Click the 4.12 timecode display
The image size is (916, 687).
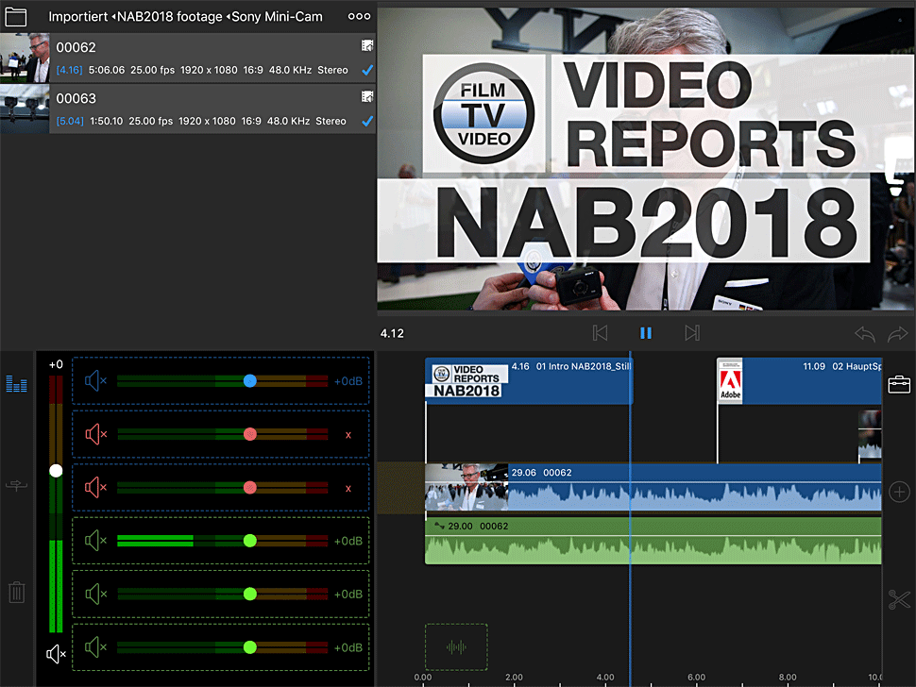point(392,333)
